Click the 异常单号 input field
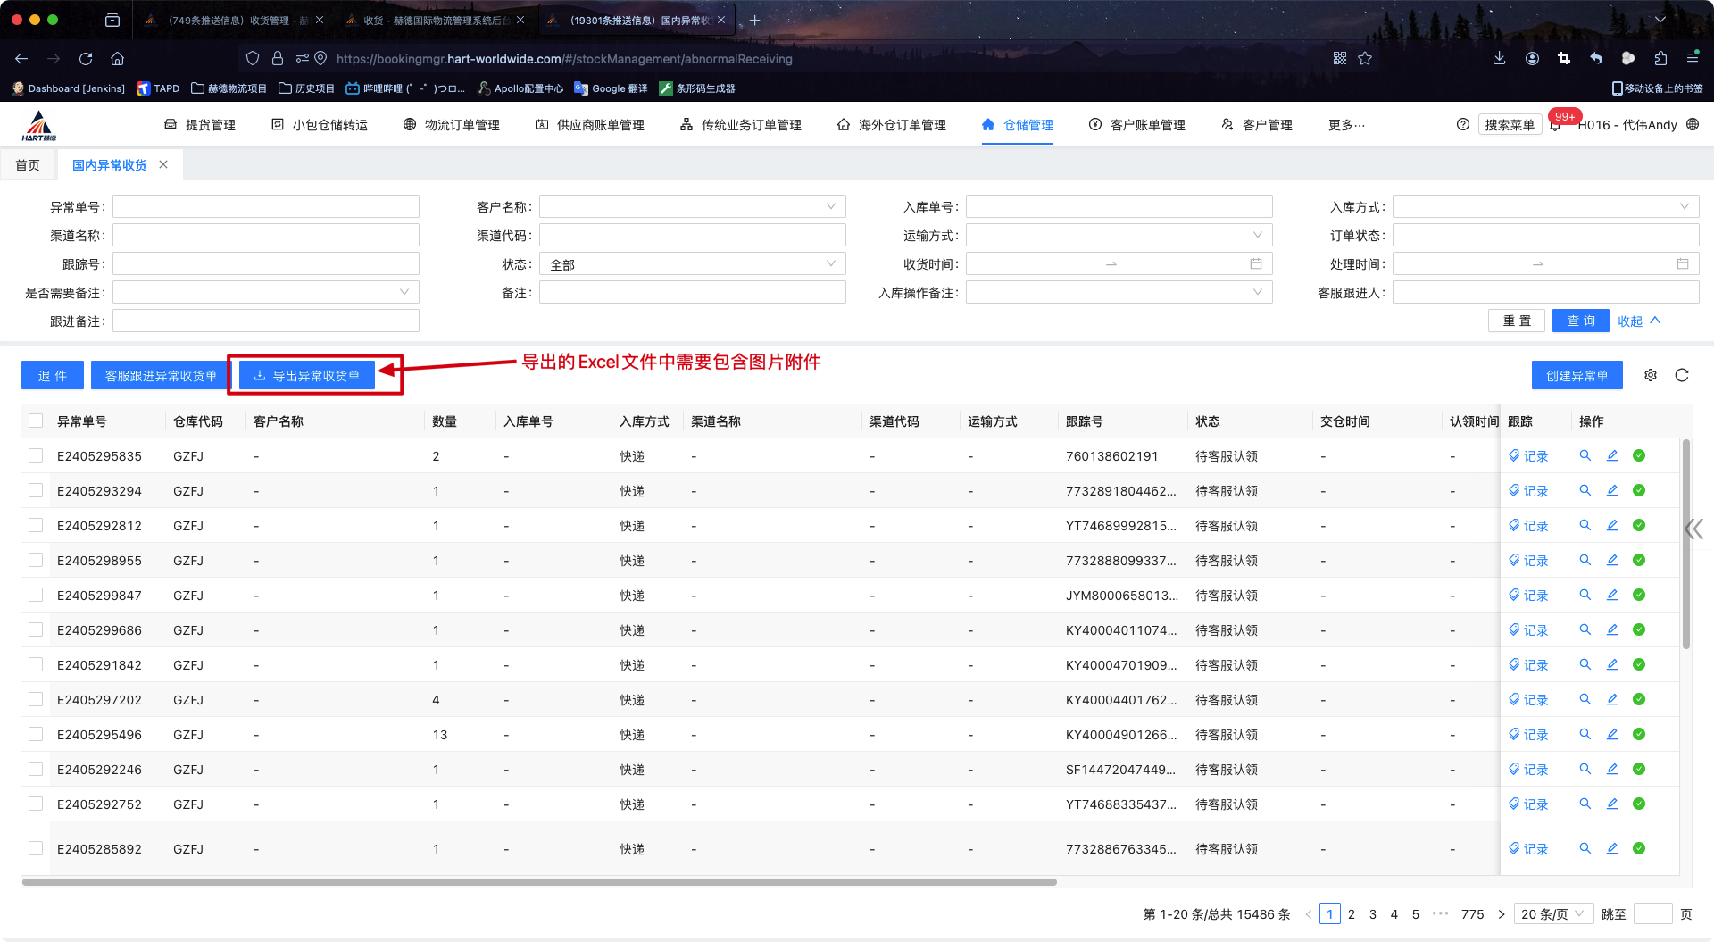The width and height of the screenshot is (1714, 942). (266, 207)
